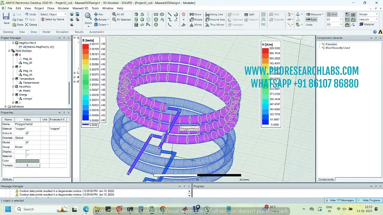This screenshot has width=383, height=215.
Task: Select the draw cone icon
Action: pos(142,14)
